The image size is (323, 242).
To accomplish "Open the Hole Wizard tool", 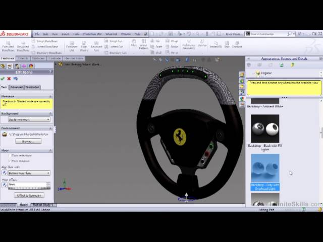I will 84,46.
